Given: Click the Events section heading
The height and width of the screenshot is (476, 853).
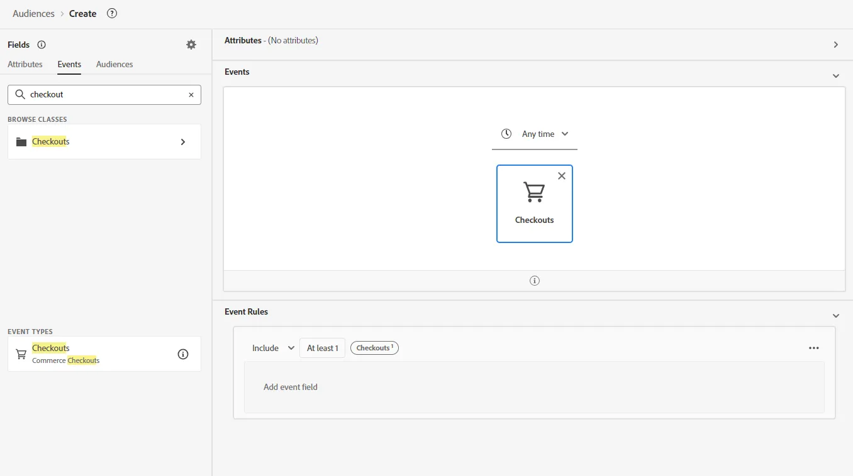Looking at the screenshot, I should 237,72.
